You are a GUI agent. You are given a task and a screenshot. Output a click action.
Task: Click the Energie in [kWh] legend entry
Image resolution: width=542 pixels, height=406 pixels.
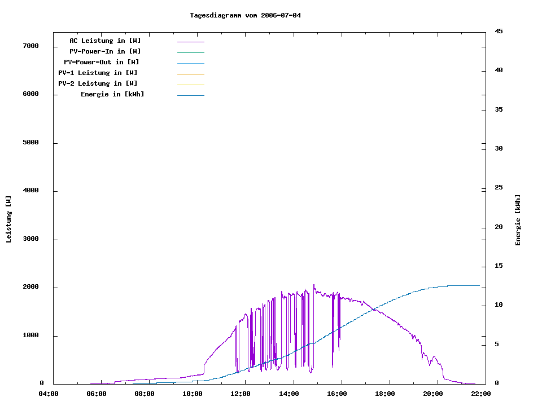click(x=112, y=94)
